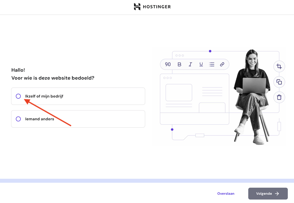Click the light purple progress bar

(x=147, y=180)
